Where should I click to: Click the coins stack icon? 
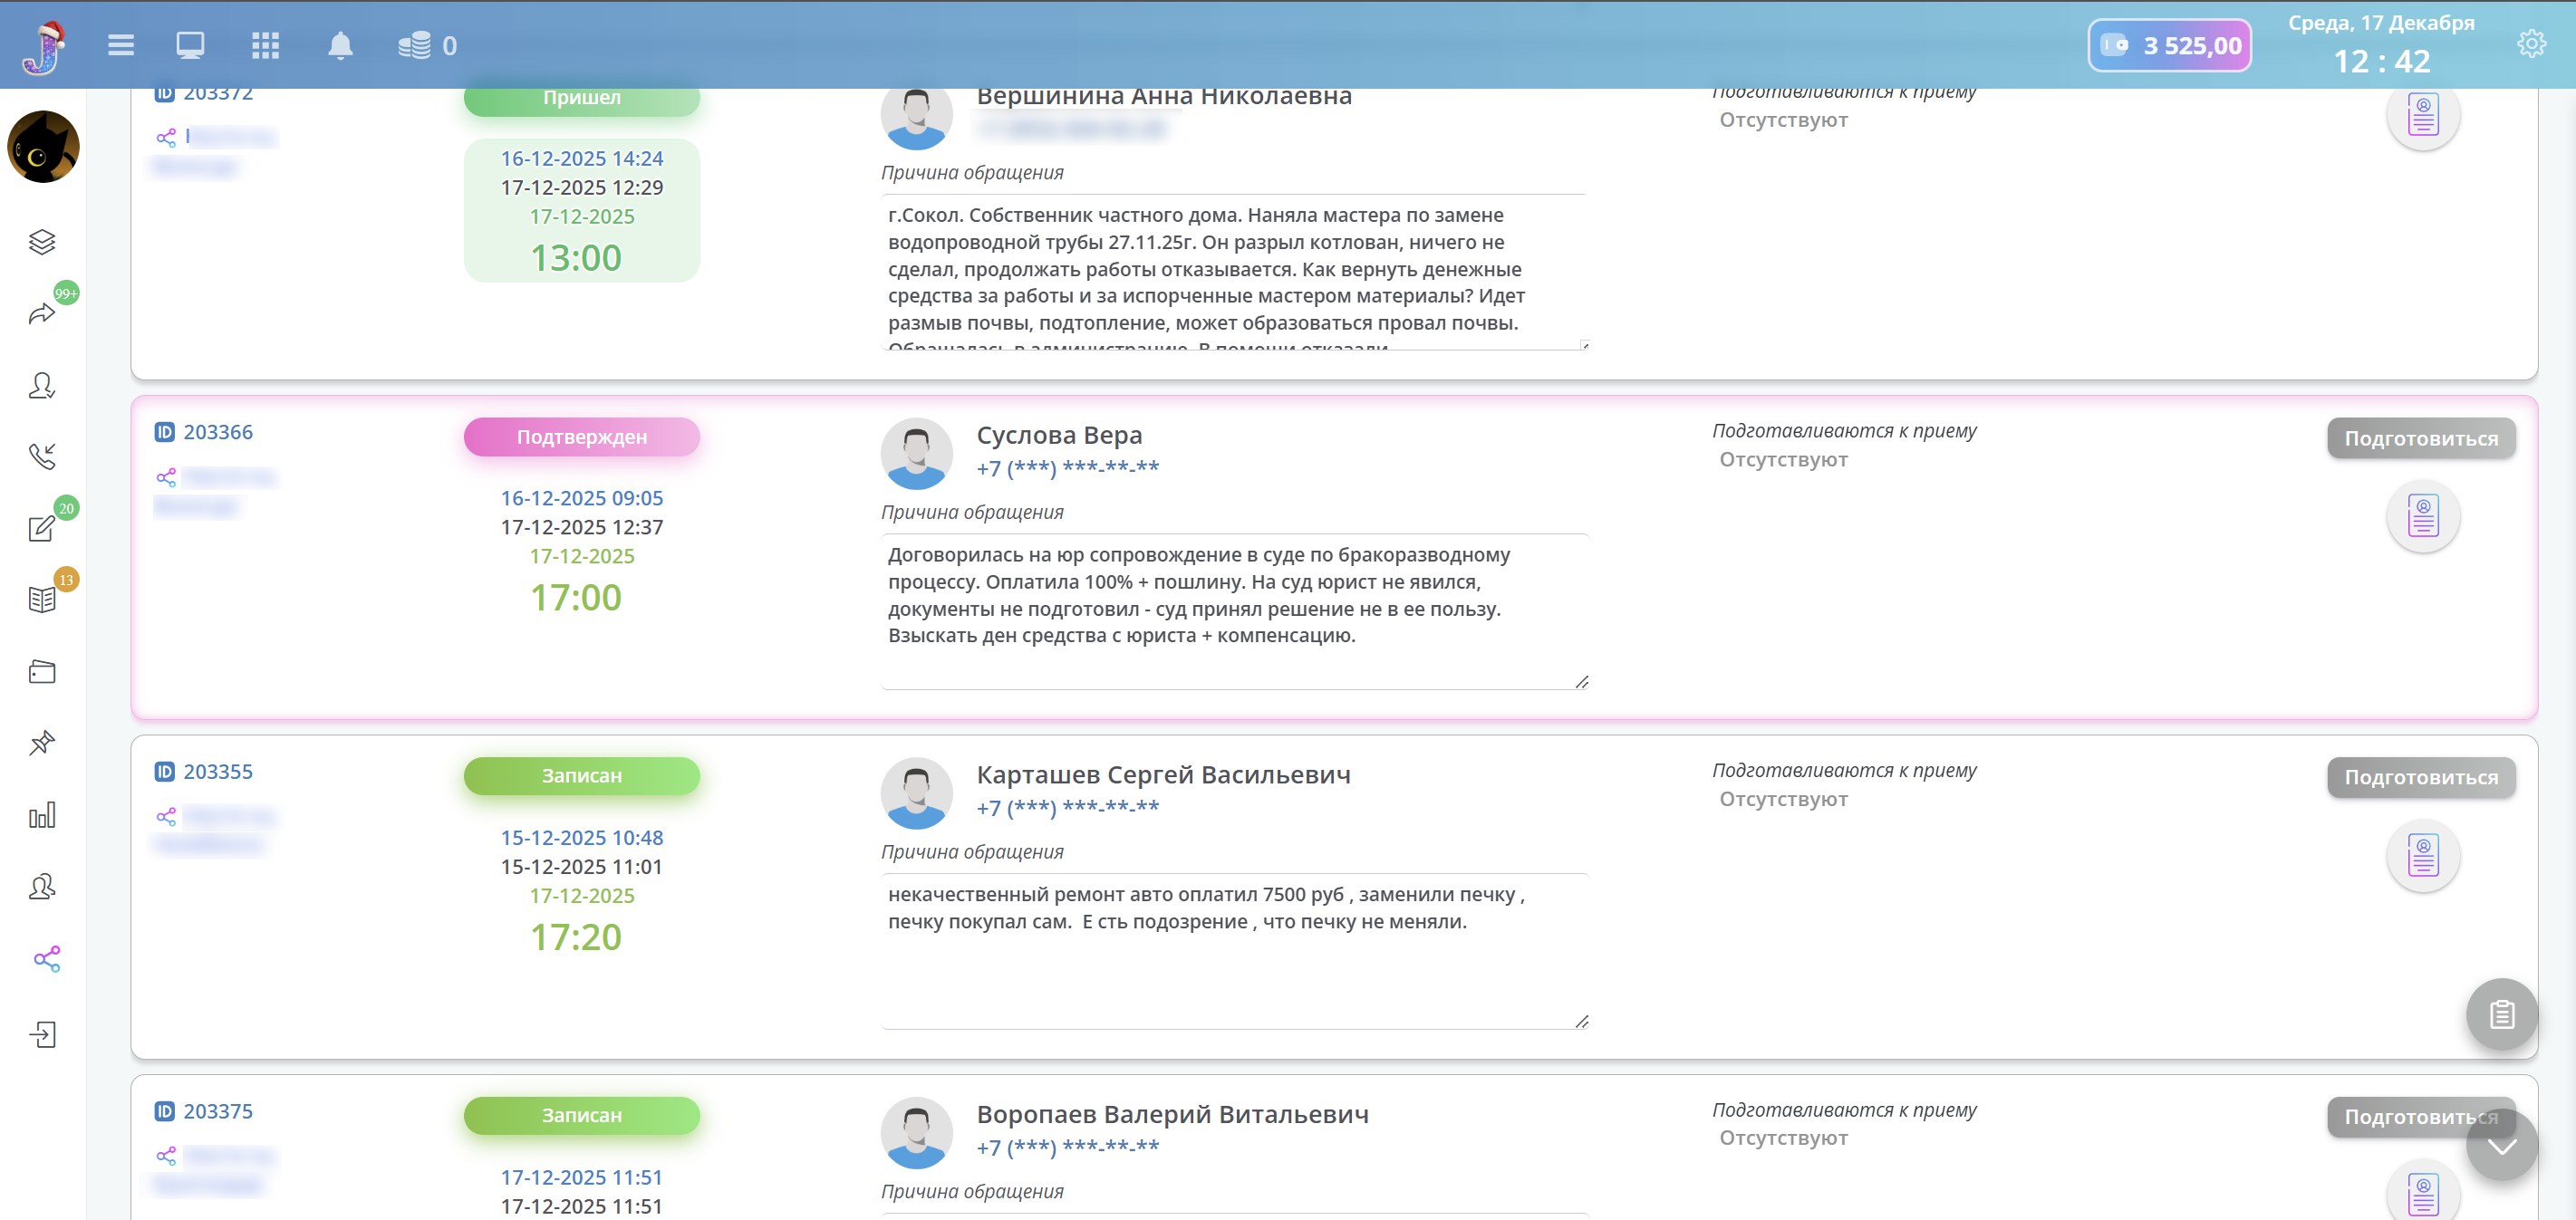tap(414, 45)
